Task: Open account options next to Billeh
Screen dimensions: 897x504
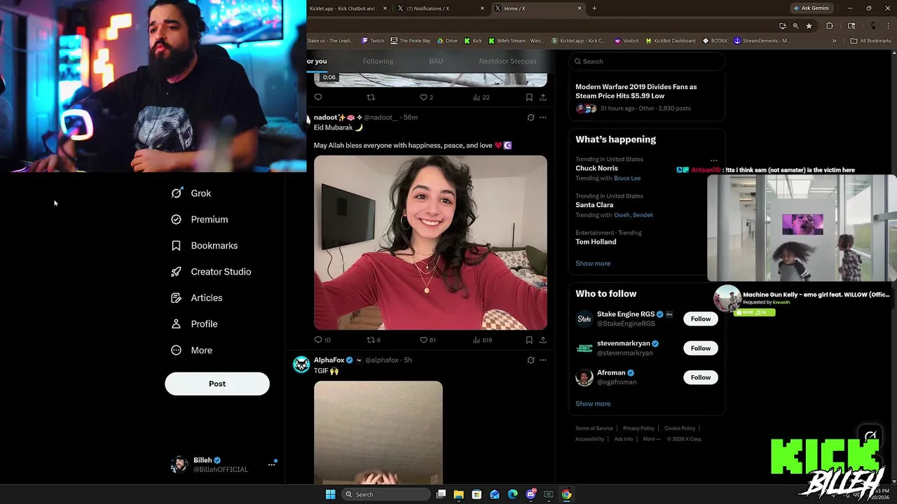Action: [x=272, y=464]
